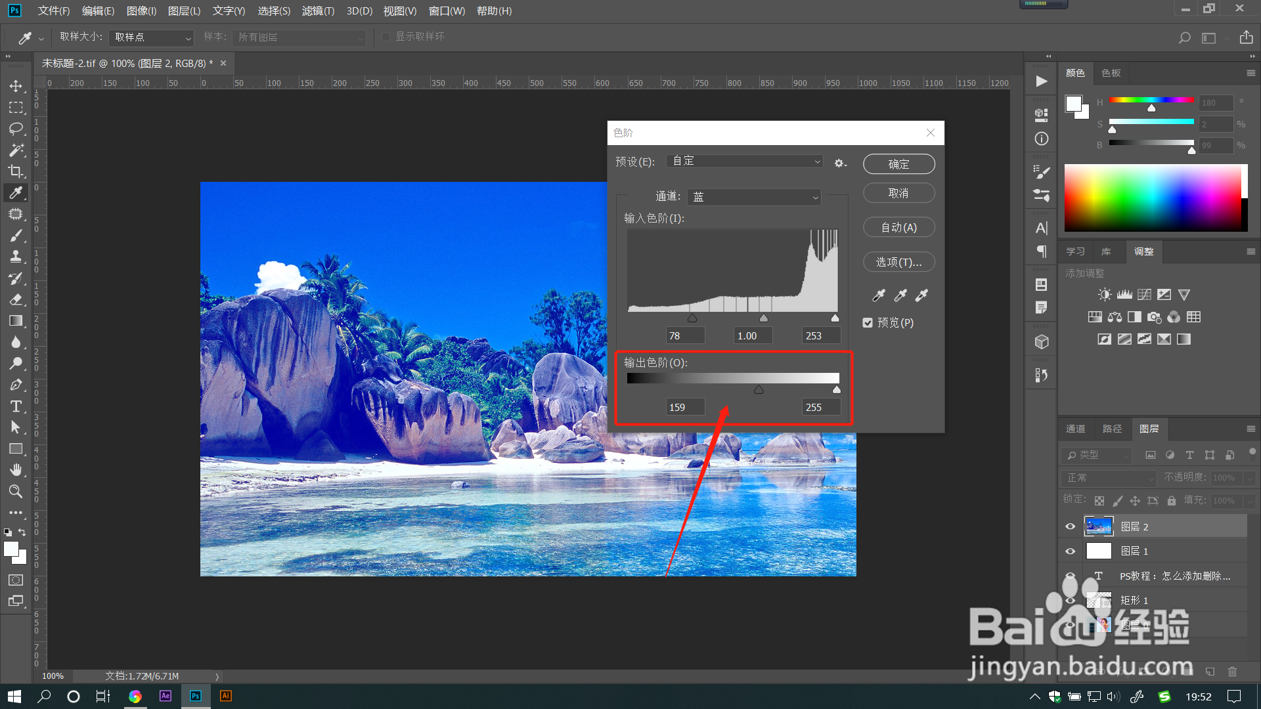Select the Crop tool
Viewport: 1261px width, 709px height.
point(16,171)
